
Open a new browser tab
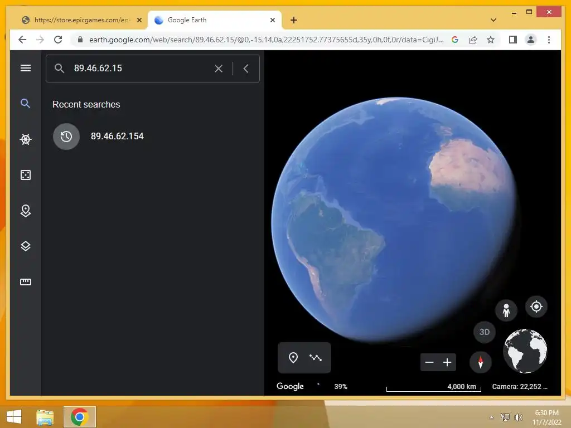click(294, 20)
